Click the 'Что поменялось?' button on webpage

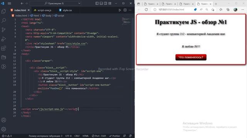pos(191,57)
